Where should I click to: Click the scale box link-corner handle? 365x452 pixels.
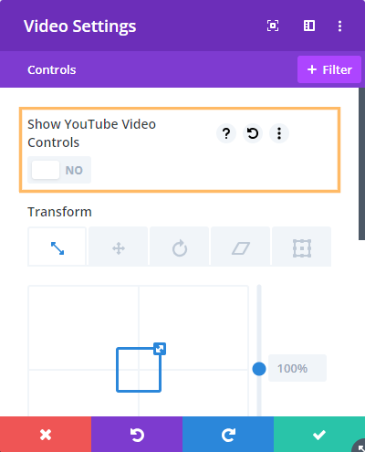[x=160, y=349]
